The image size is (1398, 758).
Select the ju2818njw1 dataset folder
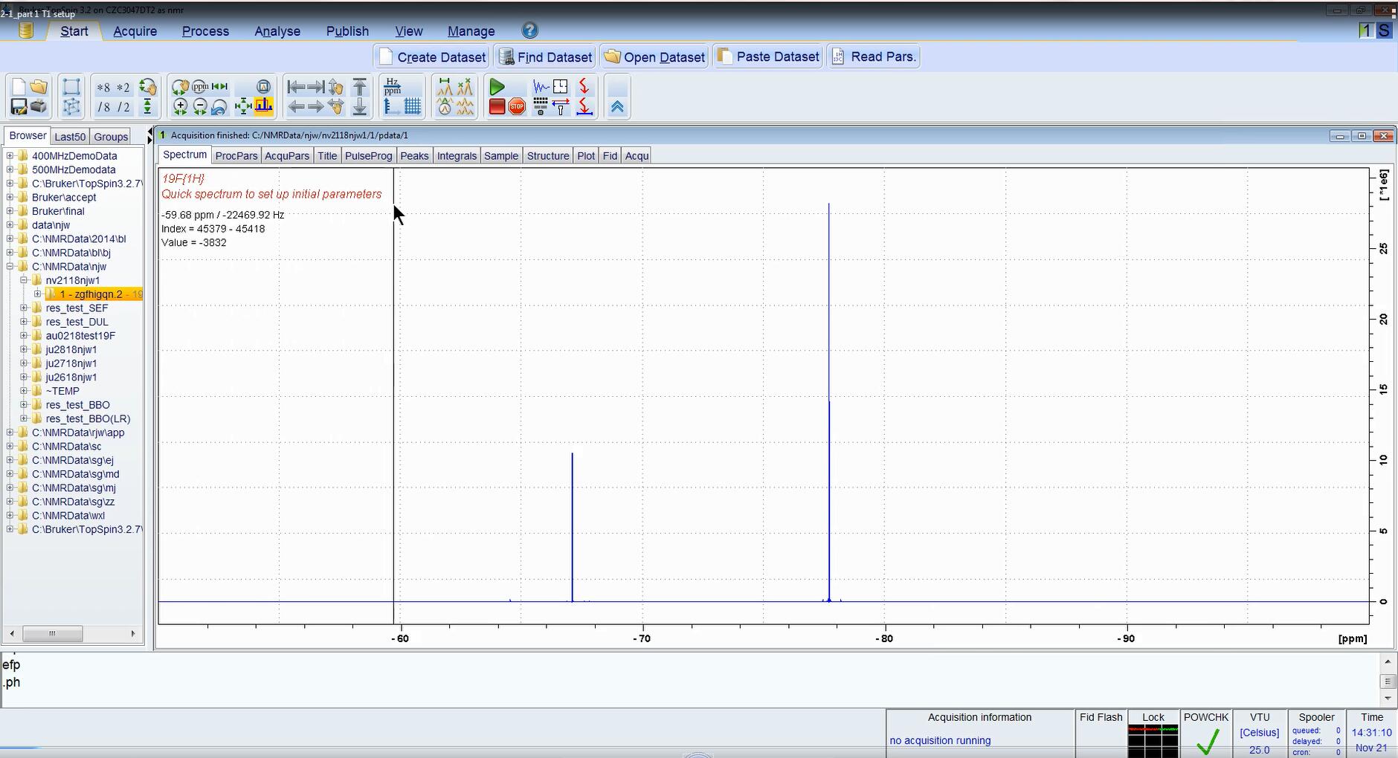click(71, 349)
